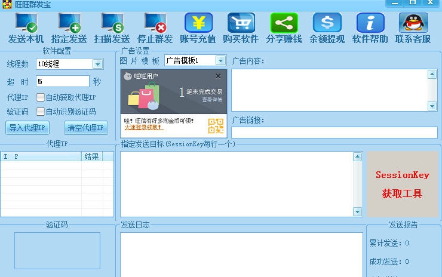442x277 pixels.
Task: Click 查看详情 in the ad preview
Action: (212, 100)
